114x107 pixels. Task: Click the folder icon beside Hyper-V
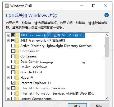[17, 78]
